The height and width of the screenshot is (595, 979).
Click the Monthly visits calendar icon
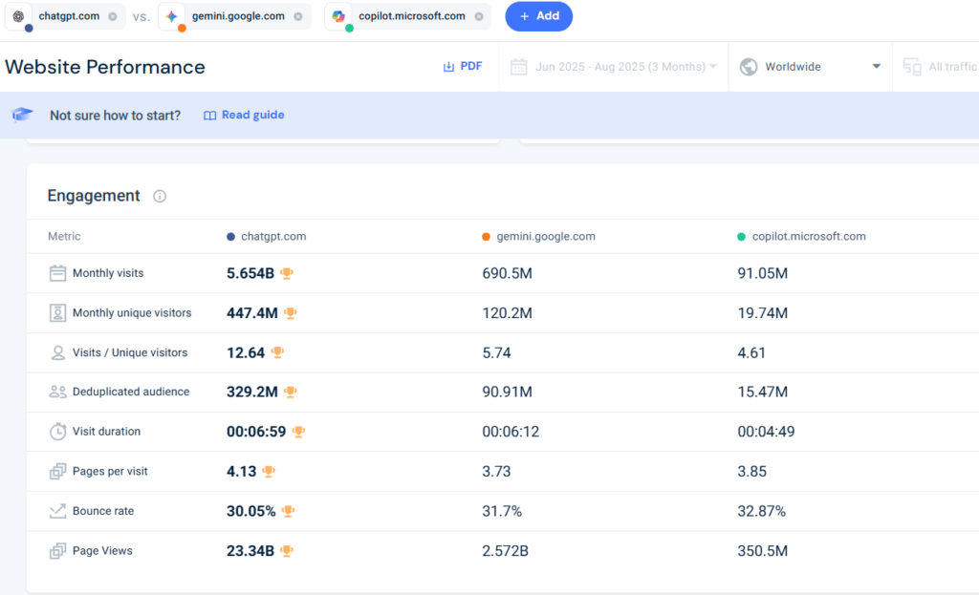click(57, 273)
